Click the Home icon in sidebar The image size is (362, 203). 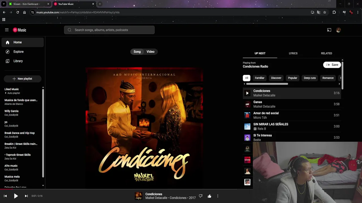(x=8, y=42)
